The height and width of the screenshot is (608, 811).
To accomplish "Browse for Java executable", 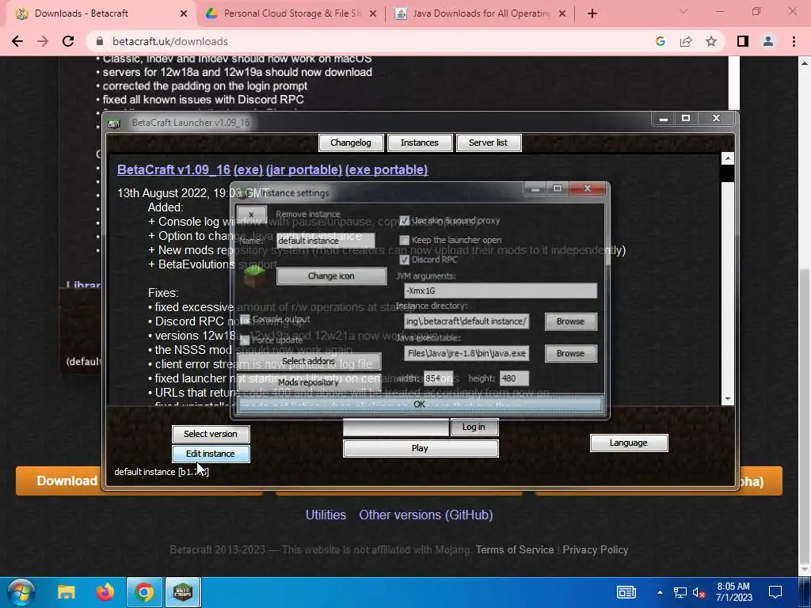I will pos(570,353).
